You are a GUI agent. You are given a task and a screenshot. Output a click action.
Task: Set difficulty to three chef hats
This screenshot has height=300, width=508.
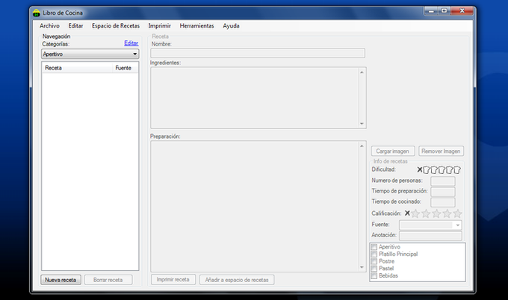[x=442, y=169]
